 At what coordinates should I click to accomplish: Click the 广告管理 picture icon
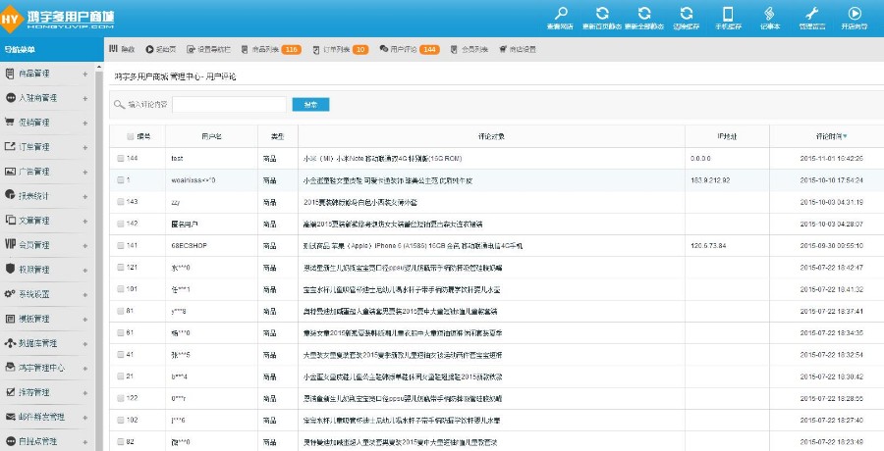[10, 172]
